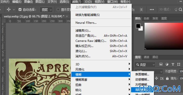This screenshot has width=183, height=95.
Task: Filter layers by adjustment layers icon
Action: click(167, 64)
